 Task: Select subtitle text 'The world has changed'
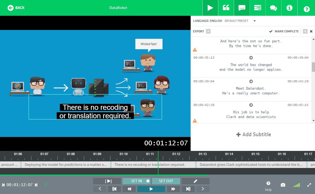(251, 65)
